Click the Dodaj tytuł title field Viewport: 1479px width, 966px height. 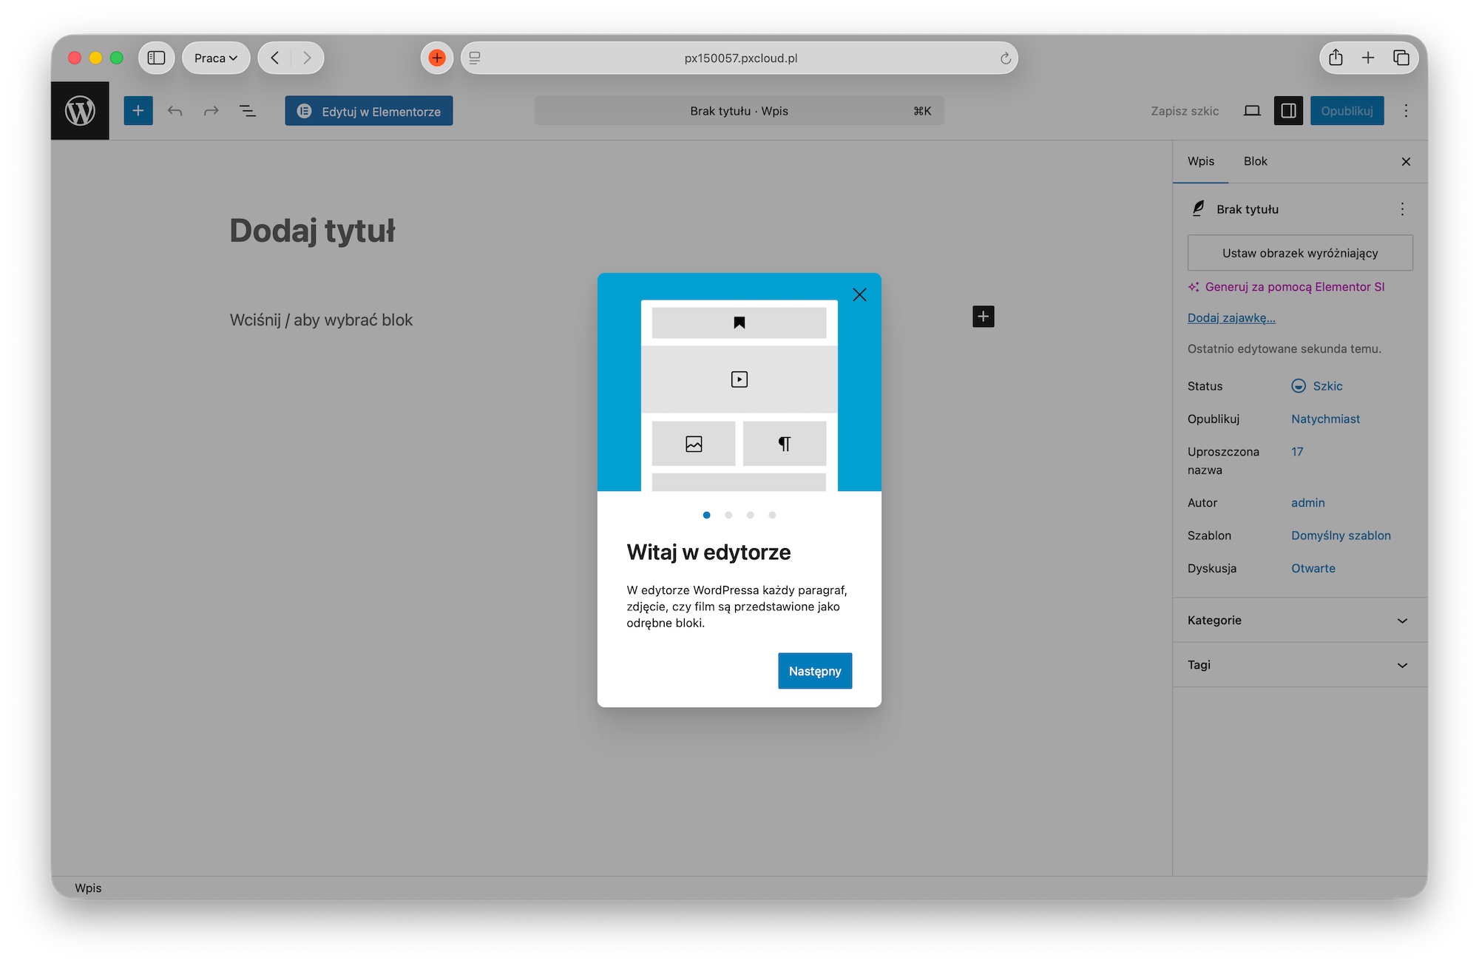312,231
